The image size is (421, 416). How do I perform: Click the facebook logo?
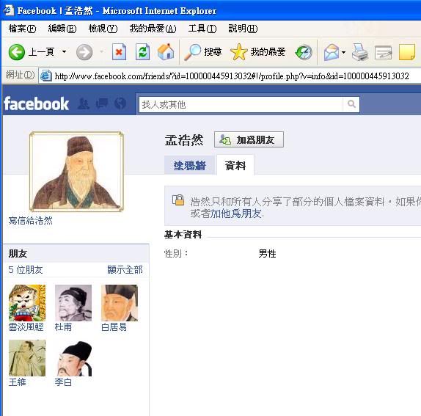click(36, 103)
